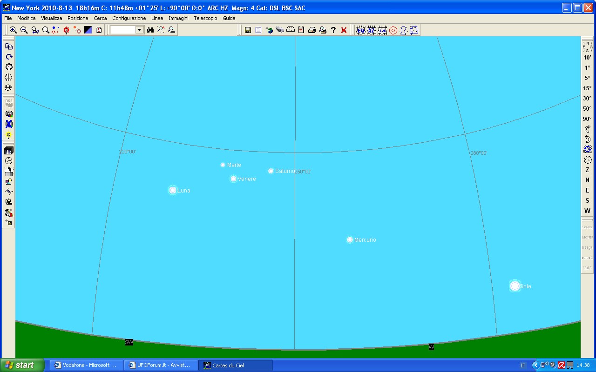Click the constellation boundaries icon
Screen dimensions: 596x372
pyautogui.click(x=414, y=30)
